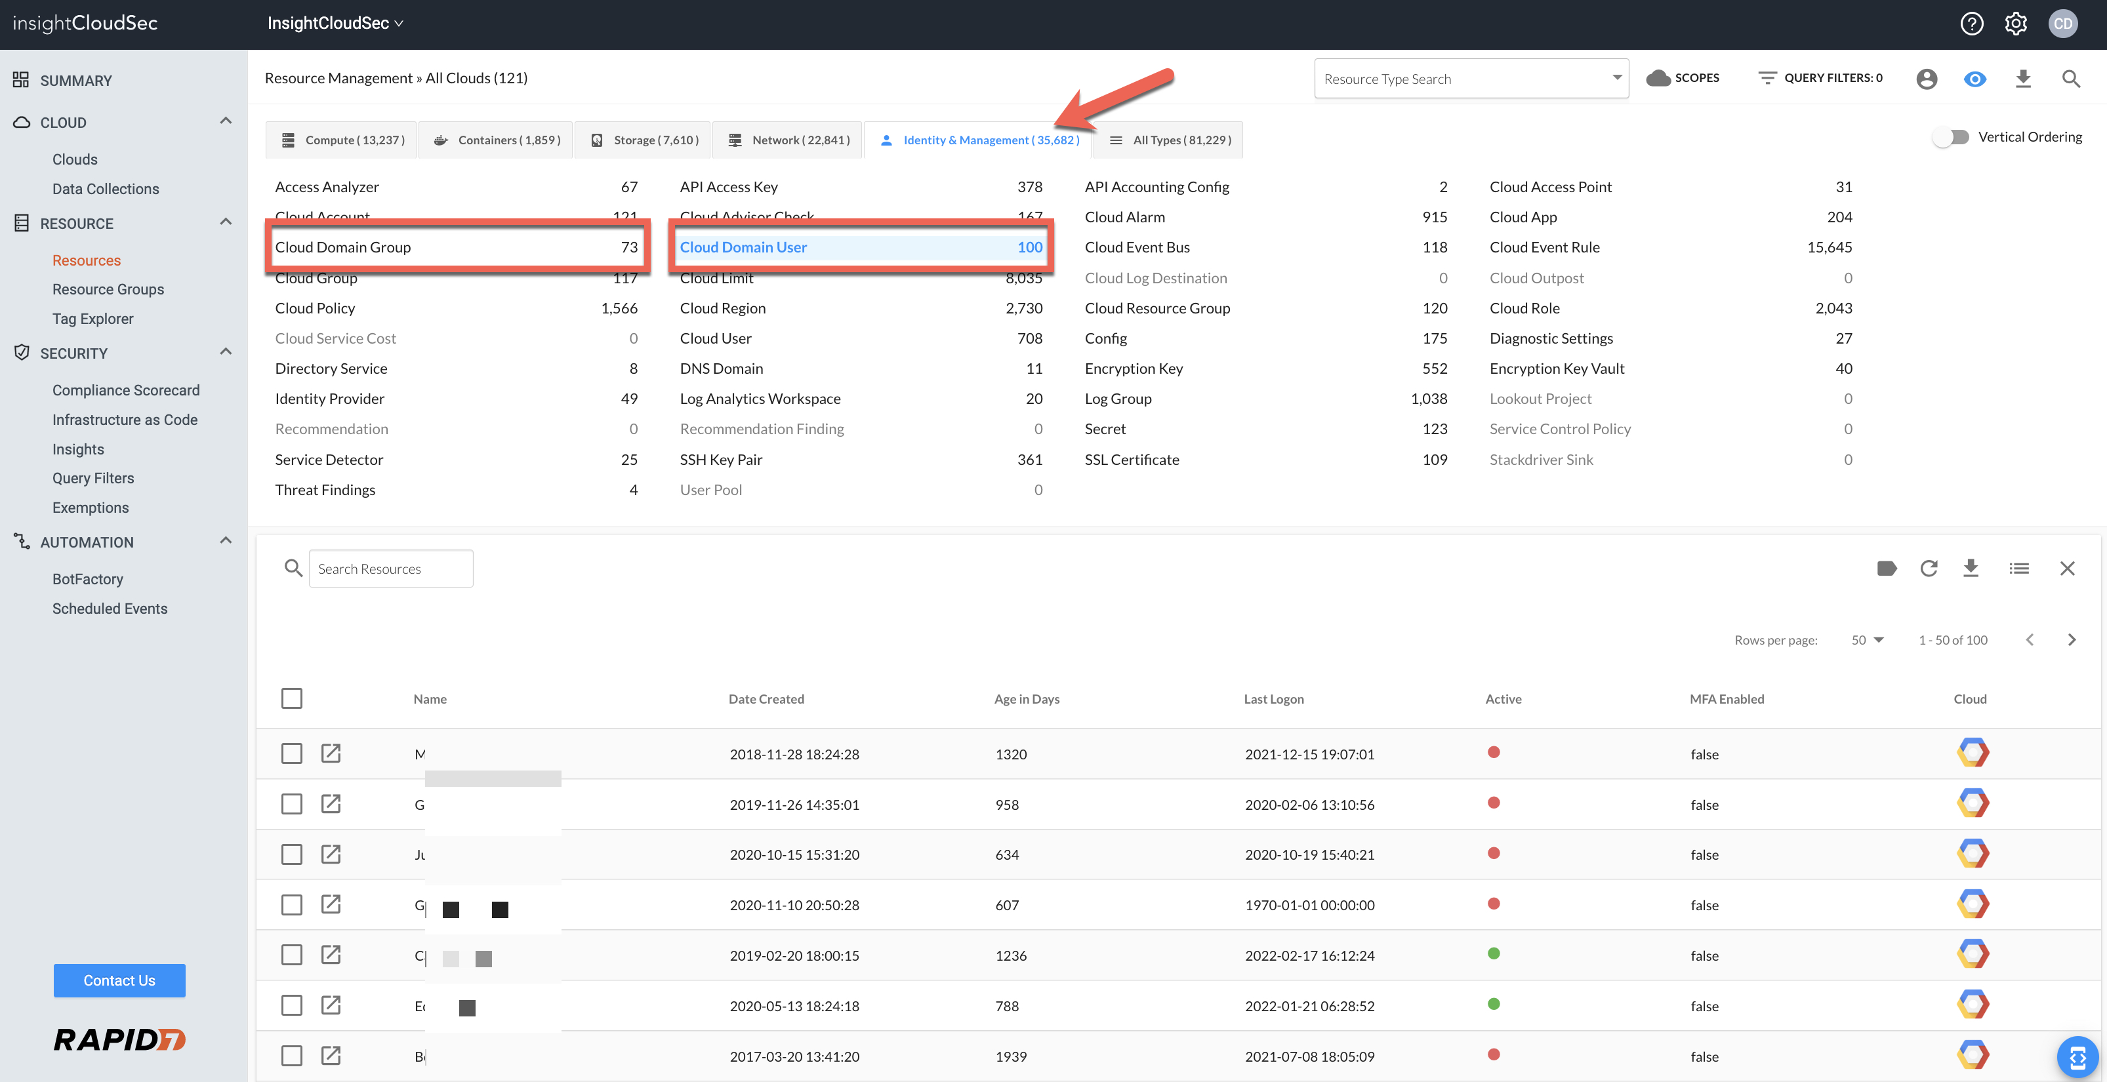Screen dimensions: 2107x1082
Task: Click the tag label icon in resource panel
Action: tap(1886, 569)
